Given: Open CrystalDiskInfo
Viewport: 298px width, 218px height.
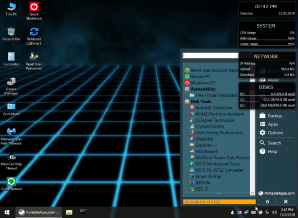Looking at the screenshot, I should point(207,127).
